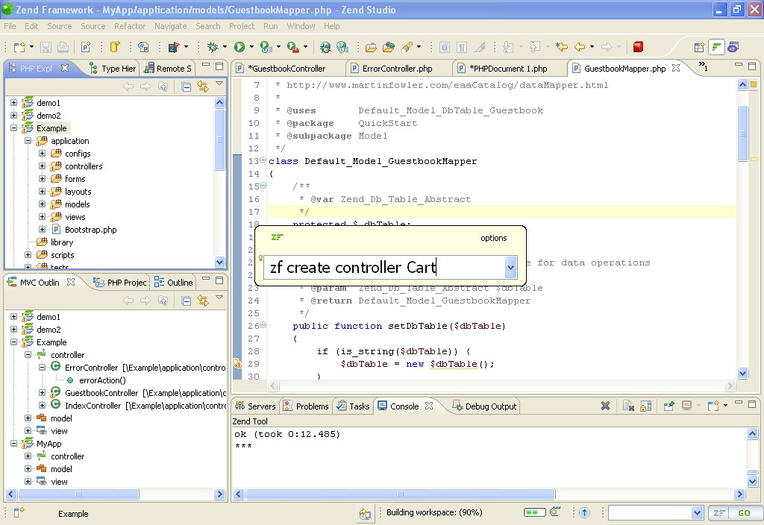Toggle the fold marker at line 26

263,324
